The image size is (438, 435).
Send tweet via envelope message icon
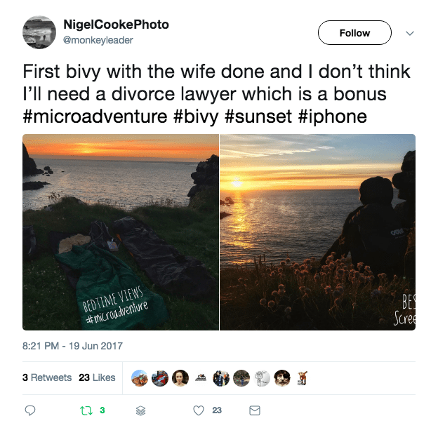tap(255, 410)
